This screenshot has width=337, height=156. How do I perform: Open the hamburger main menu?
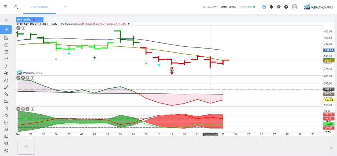[5, 7]
